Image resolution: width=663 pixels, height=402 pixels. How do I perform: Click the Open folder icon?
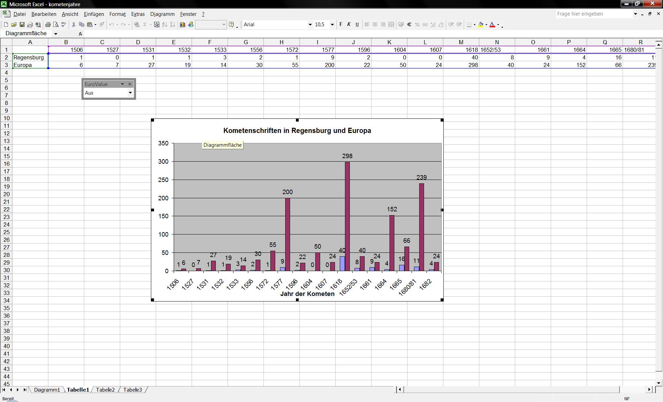[x=14, y=25]
